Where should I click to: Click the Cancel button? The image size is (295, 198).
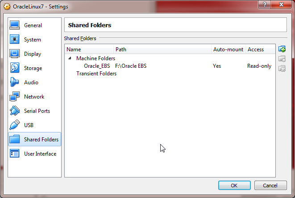270,186
